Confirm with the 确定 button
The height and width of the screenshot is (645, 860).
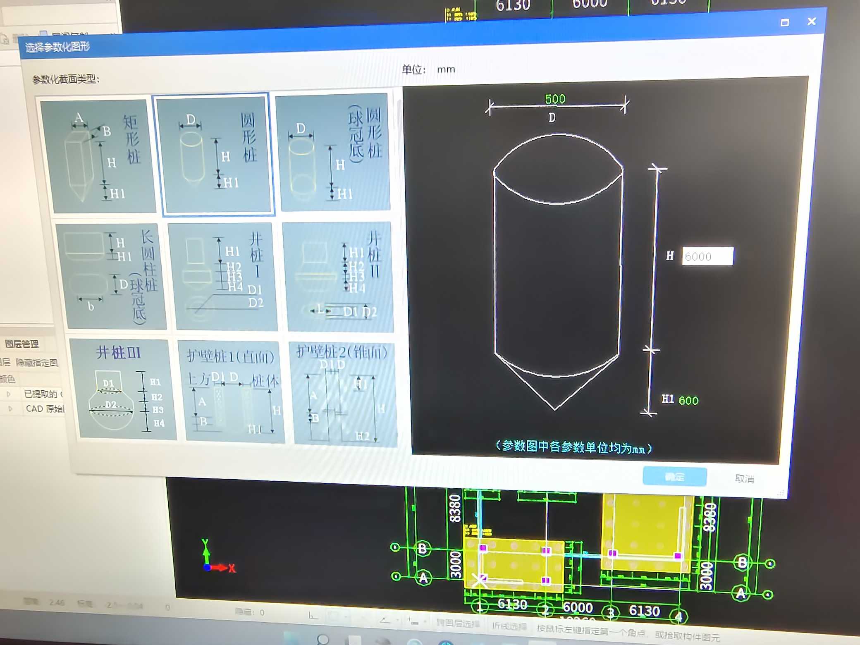674,477
